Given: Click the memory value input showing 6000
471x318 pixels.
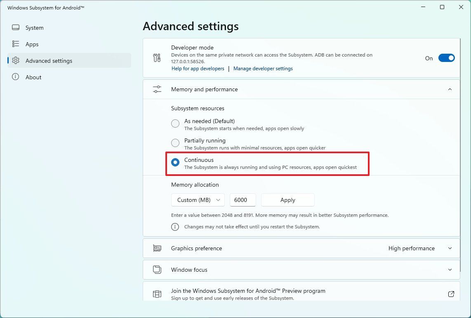Looking at the screenshot, I should coord(243,200).
